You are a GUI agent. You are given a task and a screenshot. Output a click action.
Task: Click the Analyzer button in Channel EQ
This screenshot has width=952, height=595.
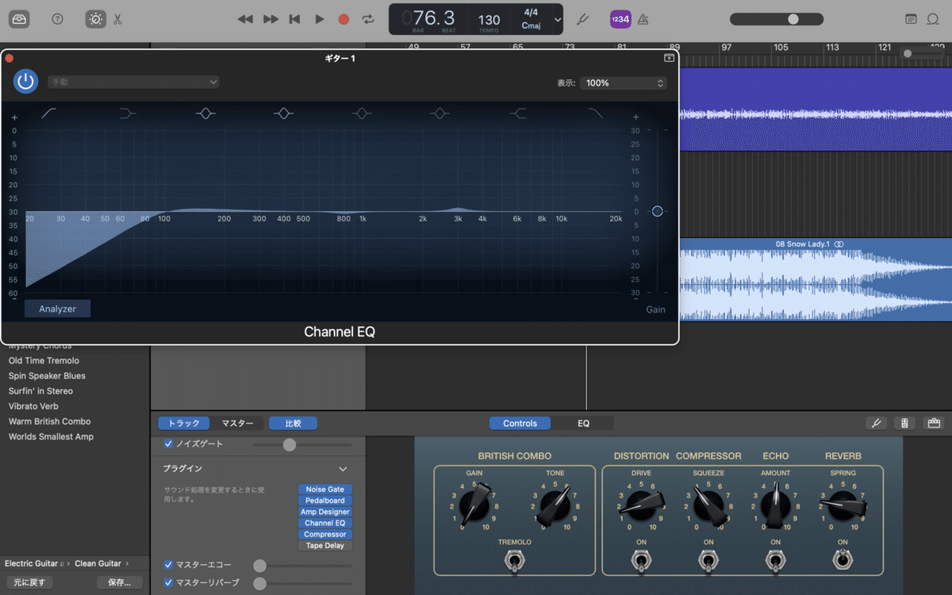click(57, 309)
